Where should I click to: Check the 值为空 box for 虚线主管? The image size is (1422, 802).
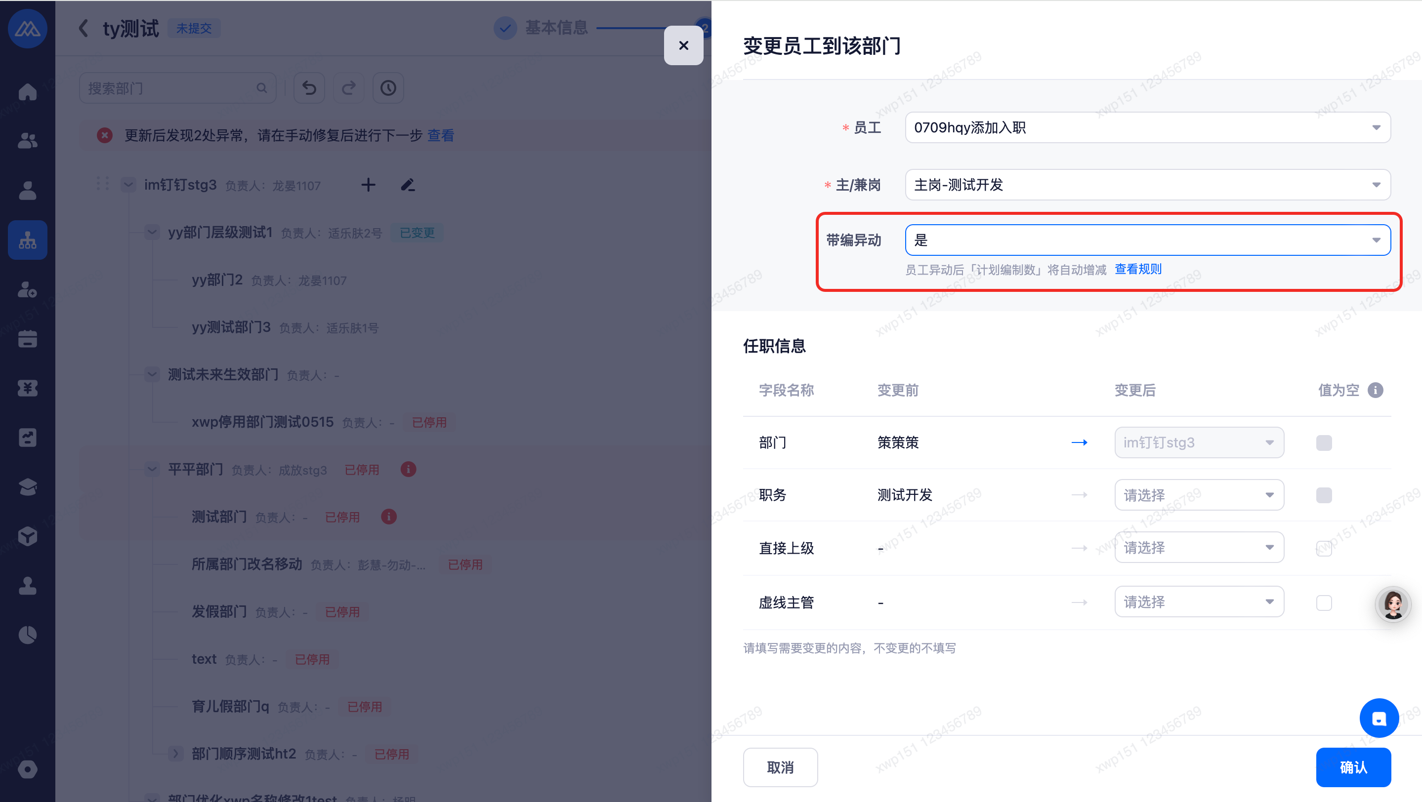tap(1324, 602)
